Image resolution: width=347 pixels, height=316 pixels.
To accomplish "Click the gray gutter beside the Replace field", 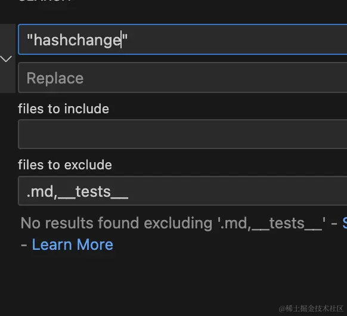I will (x=8, y=78).
